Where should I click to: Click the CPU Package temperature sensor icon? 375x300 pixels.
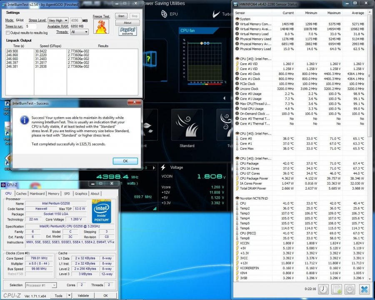[x=237, y=163]
